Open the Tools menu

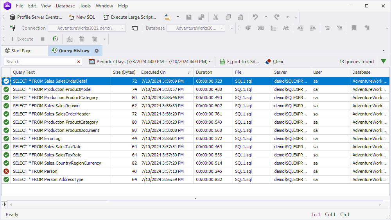click(x=85, y=6)
